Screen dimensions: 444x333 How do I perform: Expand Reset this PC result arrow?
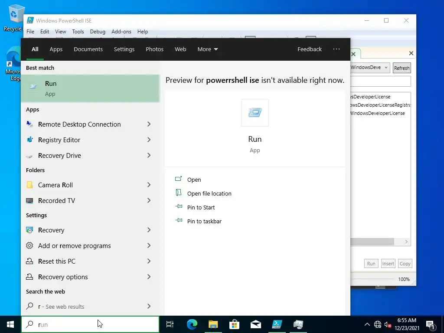[x=149, y=261]
